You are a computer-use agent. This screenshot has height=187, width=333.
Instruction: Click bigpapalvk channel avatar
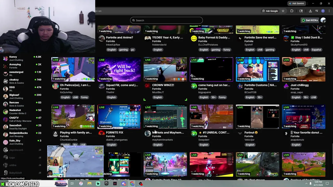[194, 86]
